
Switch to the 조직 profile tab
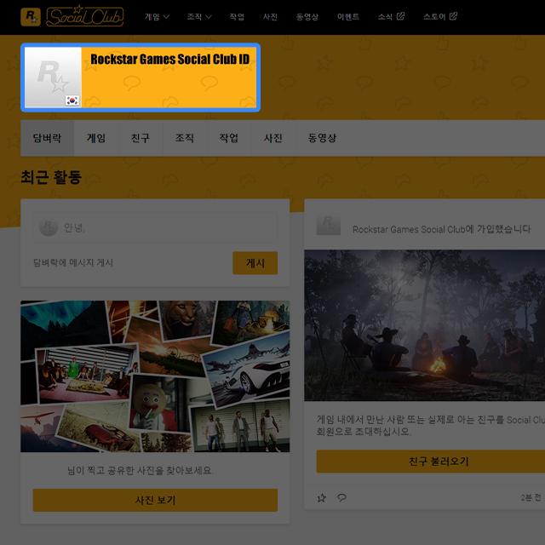185,138
